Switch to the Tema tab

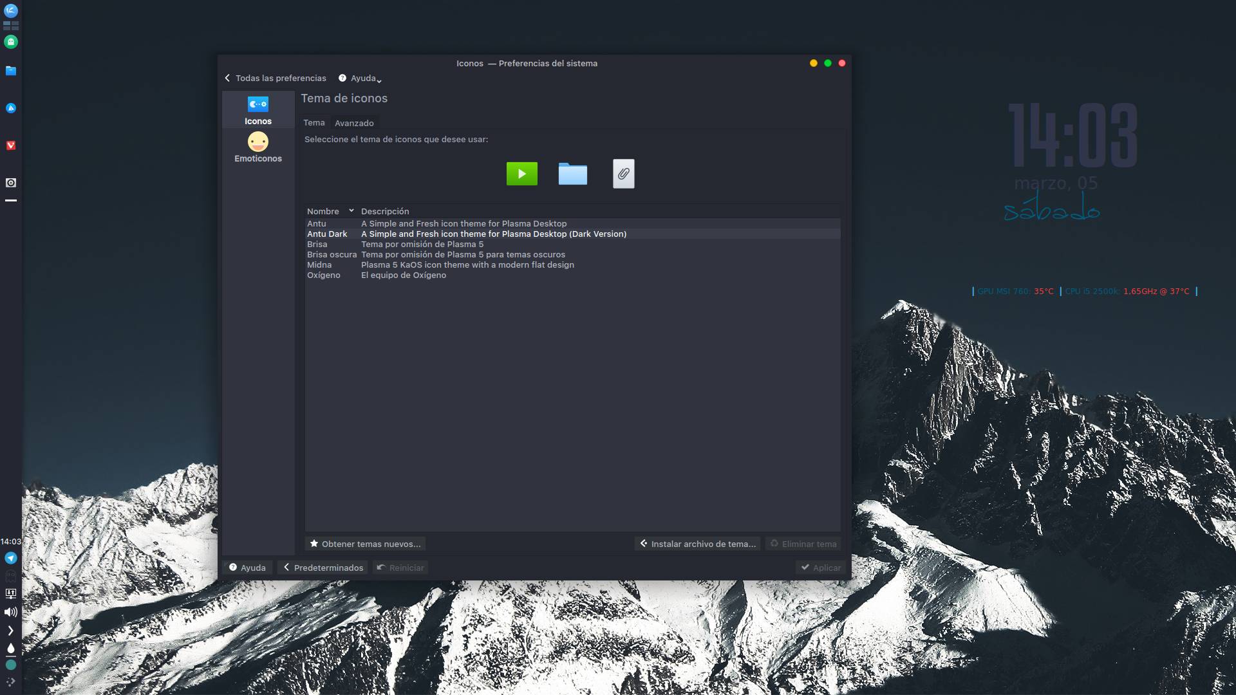(315, 122)
